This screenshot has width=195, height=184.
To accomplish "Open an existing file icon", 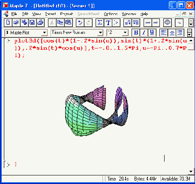I will pos(16,23).
